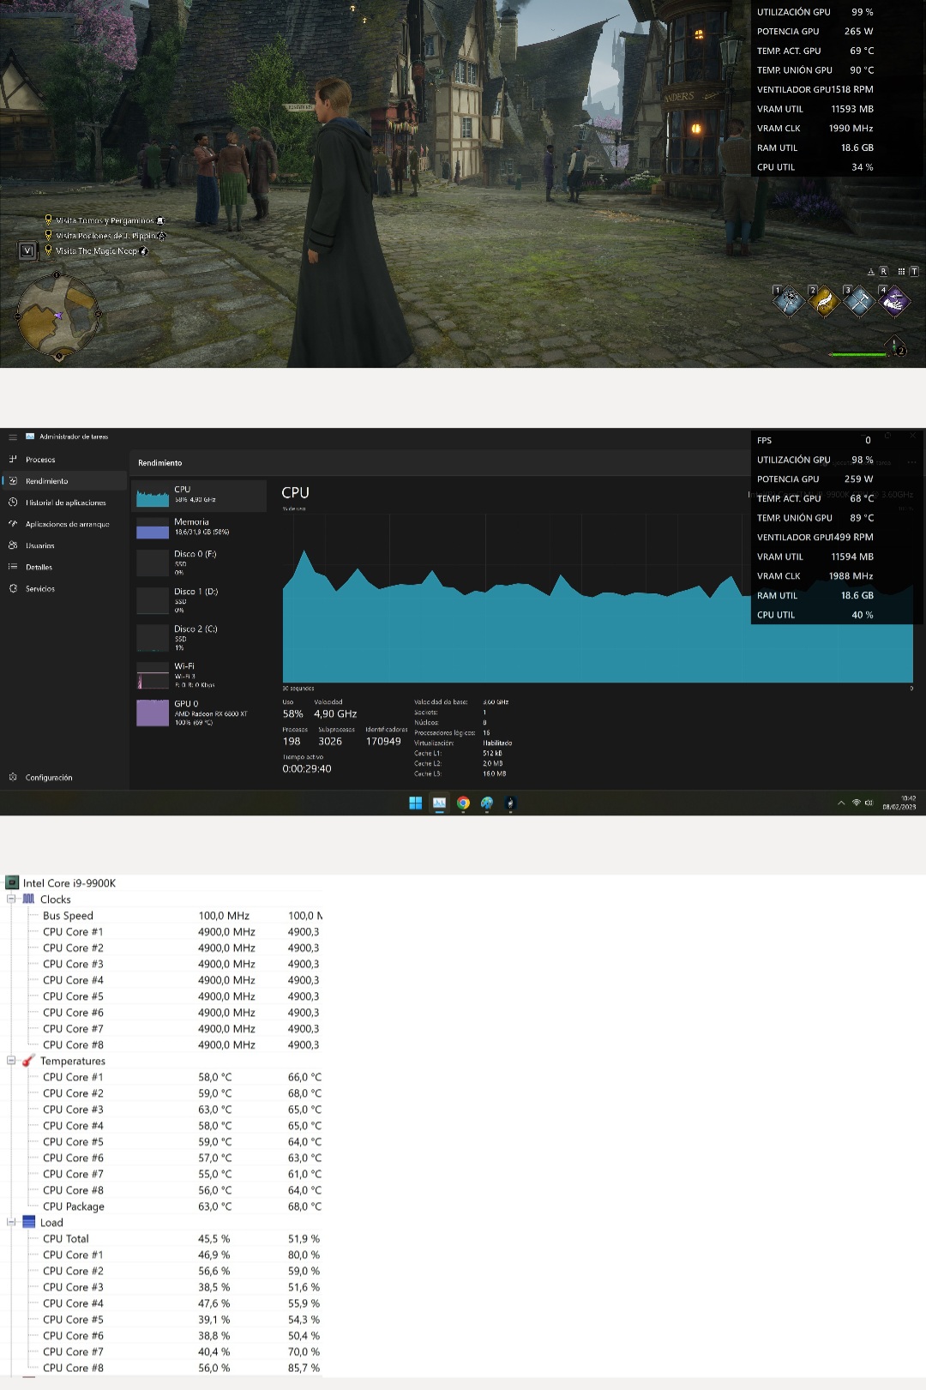Click the globe app icon next to Chrome
926x1390 pixels.
(487, 803)
